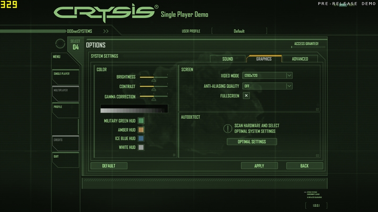The image size is (378, 212).
Task: Adjust the Brightness slider
Action: pyautogui.click(x=154, y=78)
